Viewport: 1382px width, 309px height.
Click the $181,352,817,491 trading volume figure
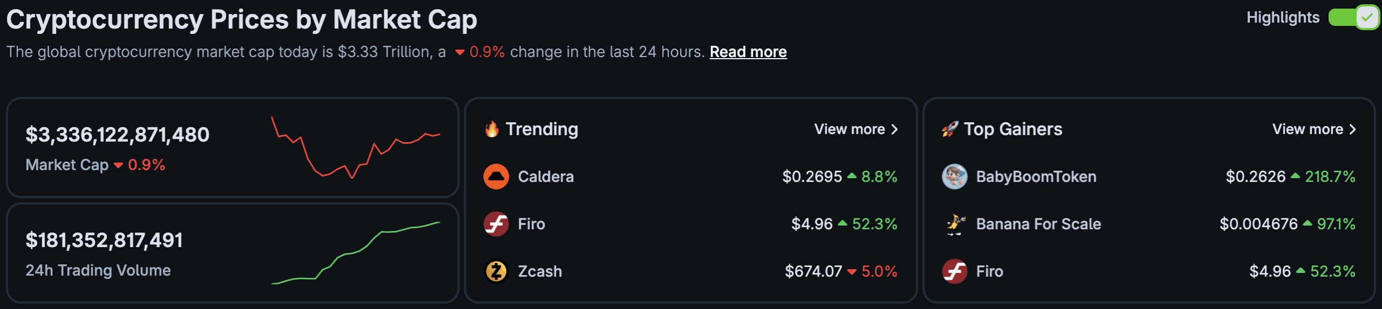tap(104, 240)
